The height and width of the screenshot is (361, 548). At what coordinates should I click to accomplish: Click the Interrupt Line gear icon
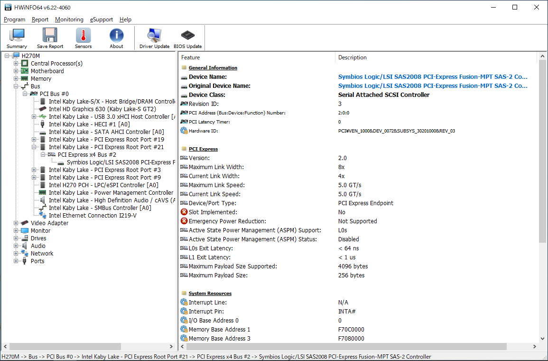click(x=184, y=302)
